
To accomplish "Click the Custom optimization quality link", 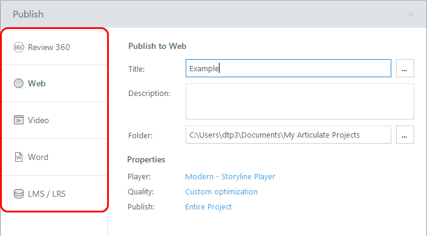I will [221, 192].
